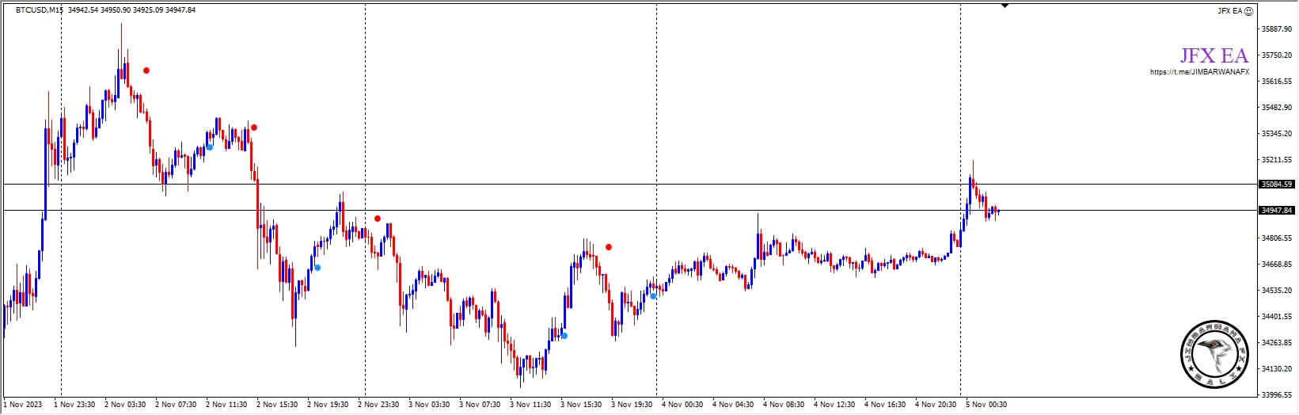Select the topmost red signal dot

click(x=146, y=70)
